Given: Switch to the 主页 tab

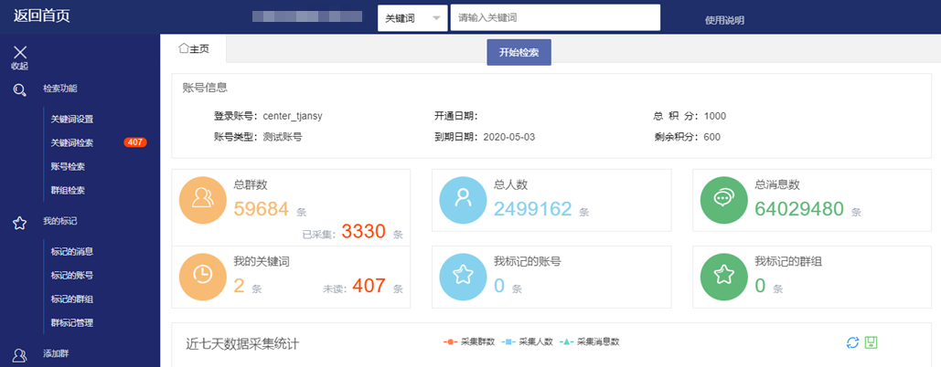Looking at the screenshot, I should tap(193, 48).
